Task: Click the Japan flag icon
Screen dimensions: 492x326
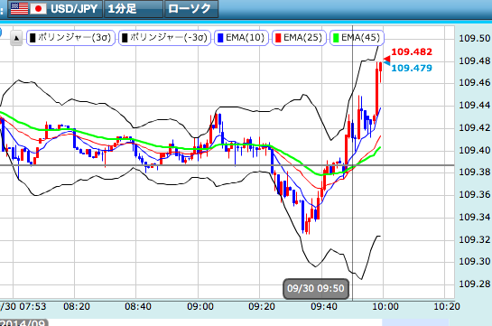Action: pos(38,9)
